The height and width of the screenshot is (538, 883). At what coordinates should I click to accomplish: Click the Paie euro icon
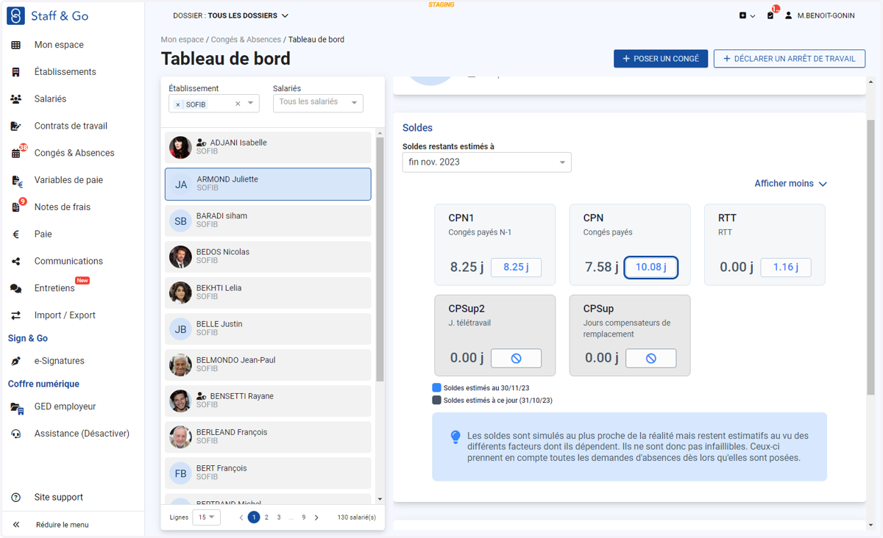pos(16,234)
